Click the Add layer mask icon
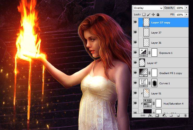This screenshot has height=130, width=193. point(157,115)
